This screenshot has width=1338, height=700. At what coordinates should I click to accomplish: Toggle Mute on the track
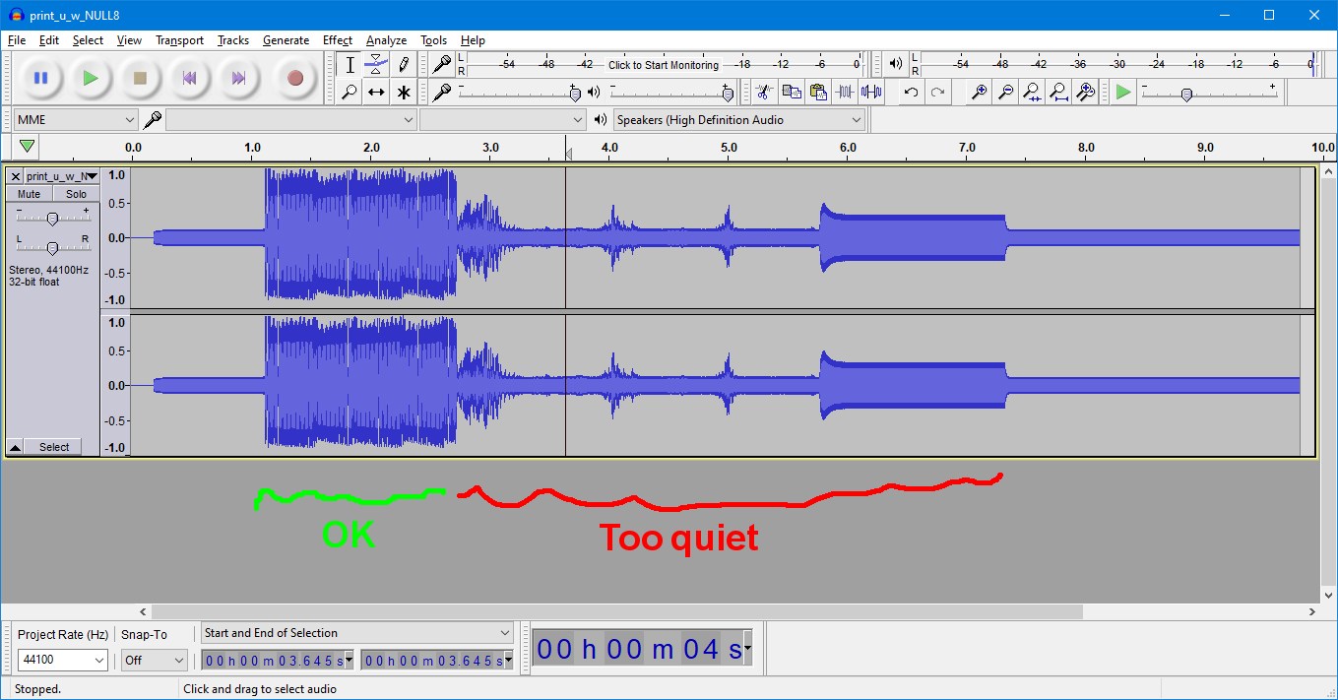click(x=30, y=194)
